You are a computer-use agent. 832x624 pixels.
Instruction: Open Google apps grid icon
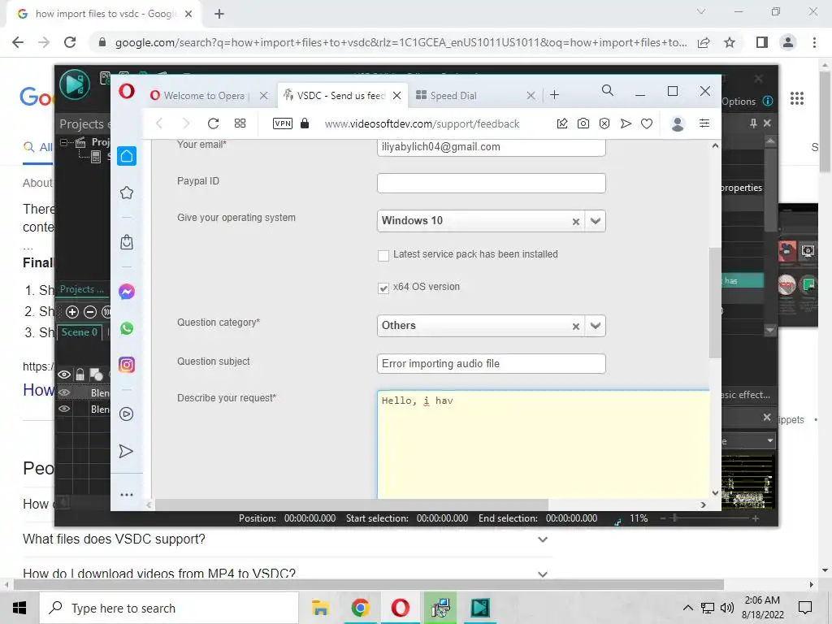tap(797, 98)
